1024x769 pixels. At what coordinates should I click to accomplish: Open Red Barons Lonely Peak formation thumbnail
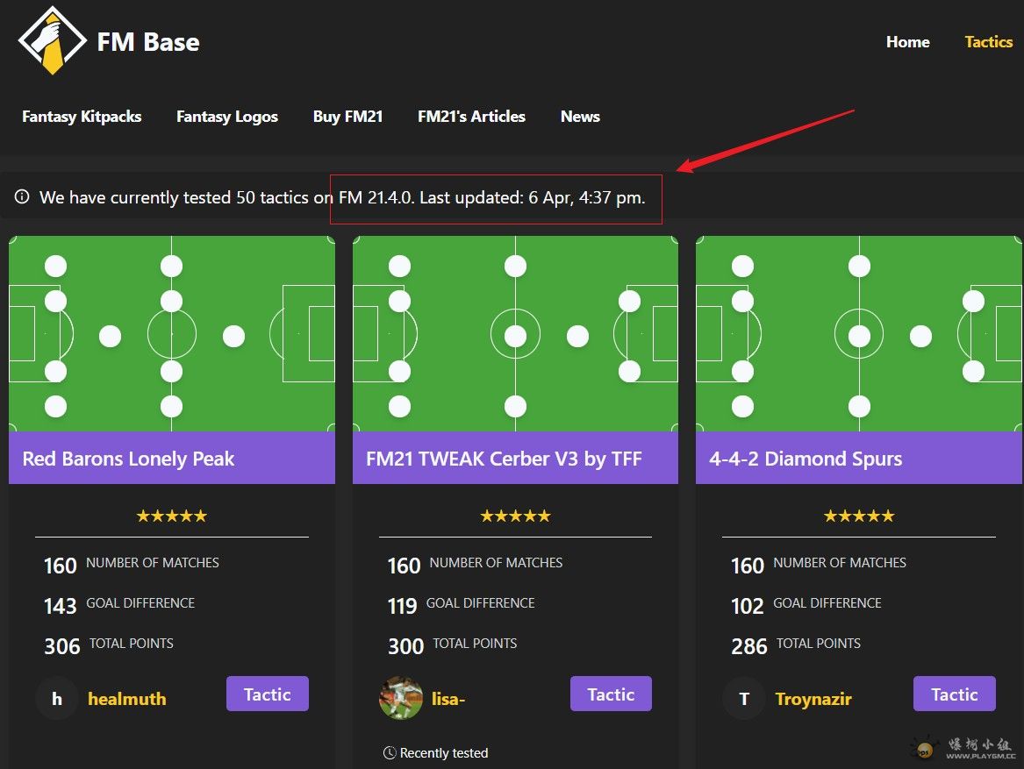172,334
